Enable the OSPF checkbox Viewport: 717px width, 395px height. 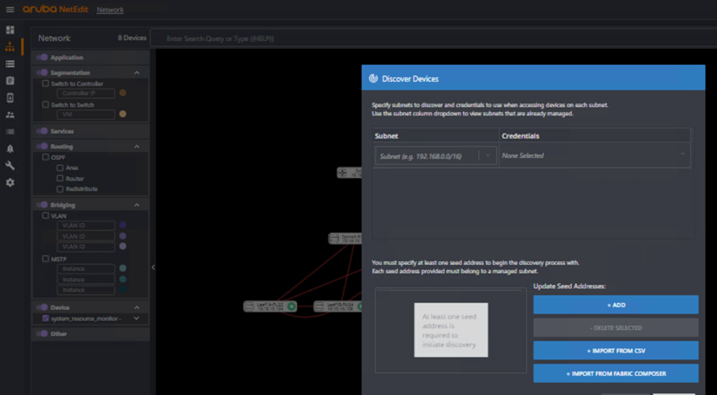[45, 157]
